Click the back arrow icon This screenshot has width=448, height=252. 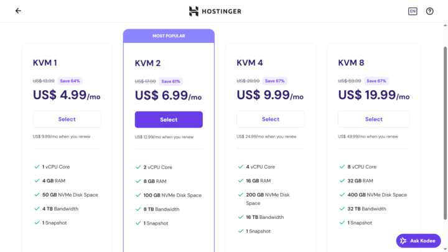tap(18, 11)
